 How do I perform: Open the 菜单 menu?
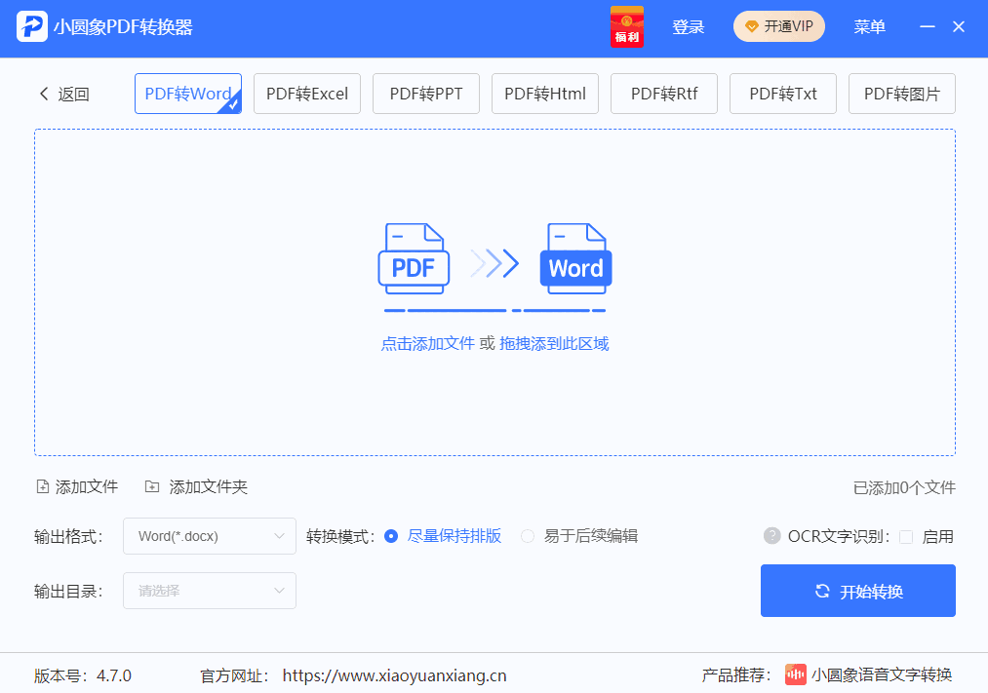click(x=869, y=26)
